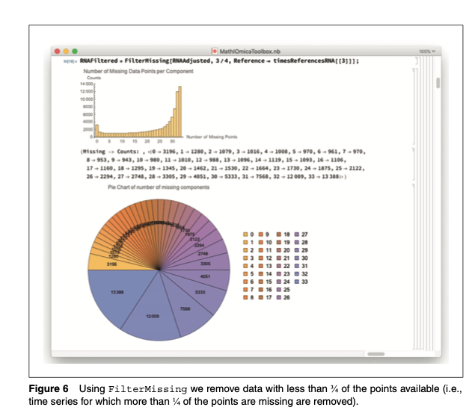
Task: Click the pie slice labeled 12009
Action: point(153,316)
